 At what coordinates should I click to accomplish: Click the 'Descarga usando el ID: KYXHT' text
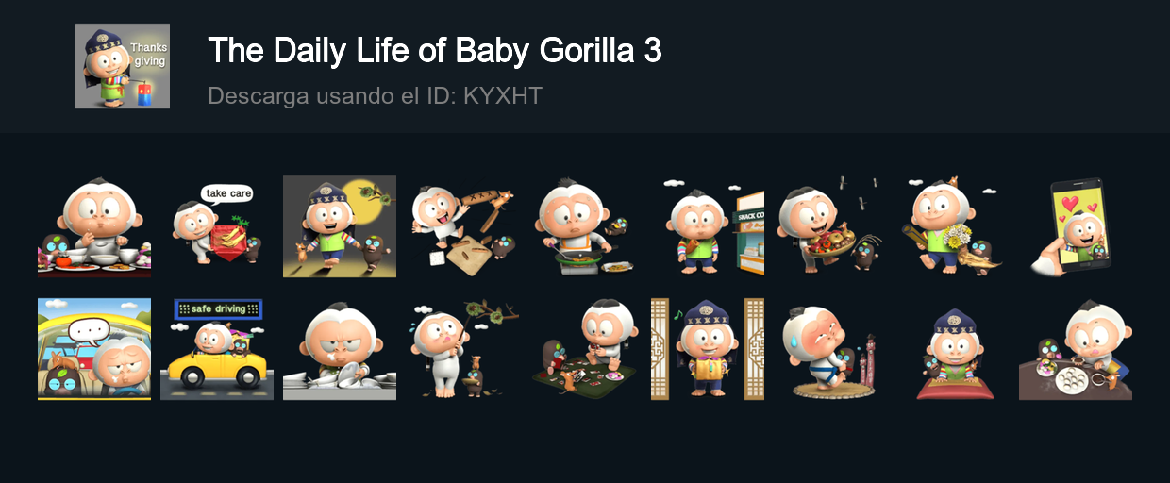(375, 95)
